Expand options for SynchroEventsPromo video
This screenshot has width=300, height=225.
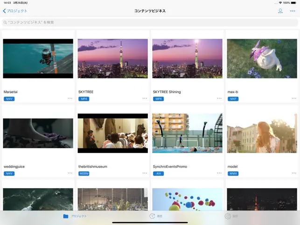219,173
